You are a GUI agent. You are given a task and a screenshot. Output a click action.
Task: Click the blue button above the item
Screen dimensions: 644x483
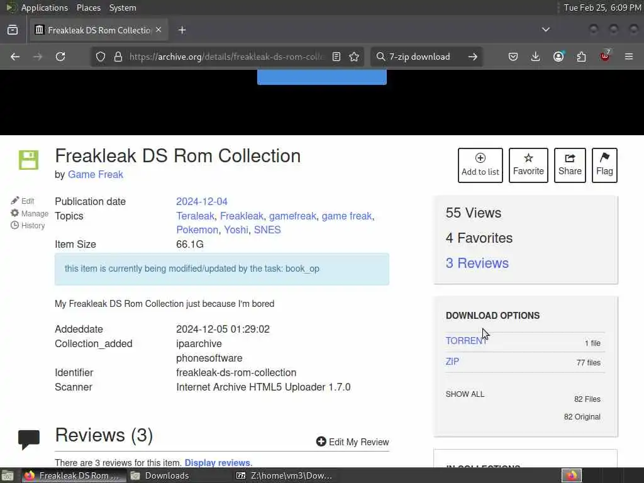321,77
